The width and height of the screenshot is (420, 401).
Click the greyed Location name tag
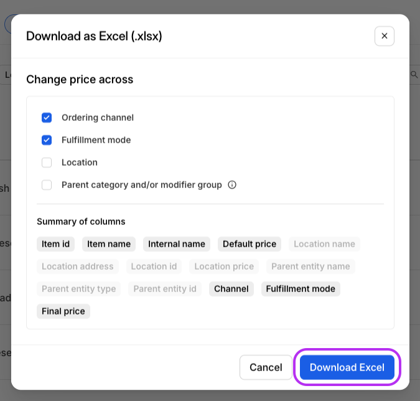[324, 244]
